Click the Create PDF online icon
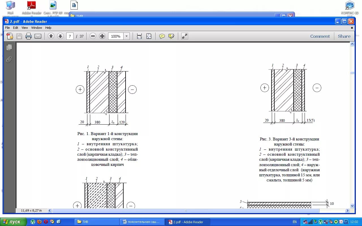 tap(10, 36)
